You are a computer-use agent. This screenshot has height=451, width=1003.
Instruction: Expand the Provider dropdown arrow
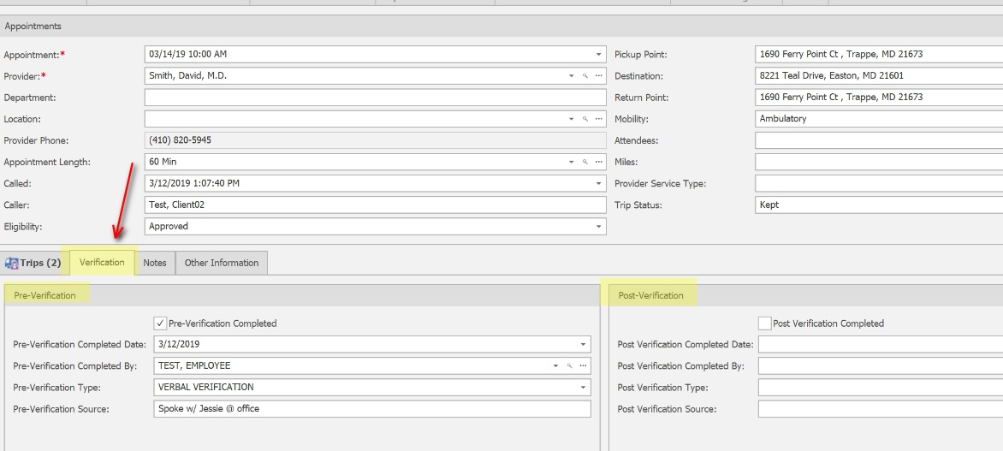(x=571, y=76)
